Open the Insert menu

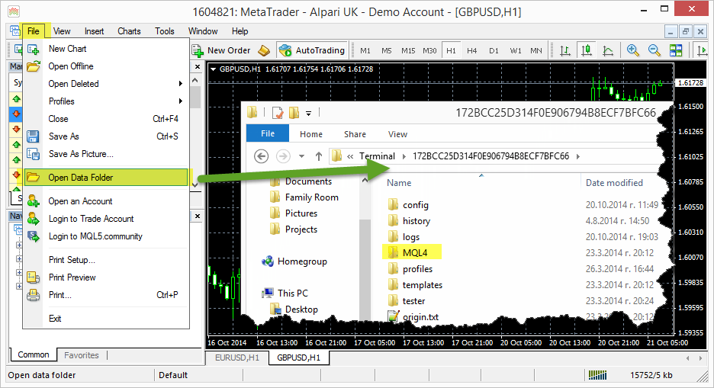(94, 31)
